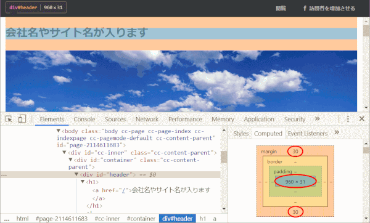Collapse the div#container node
This screenshot has width=370, height=223.
point(70,160)
